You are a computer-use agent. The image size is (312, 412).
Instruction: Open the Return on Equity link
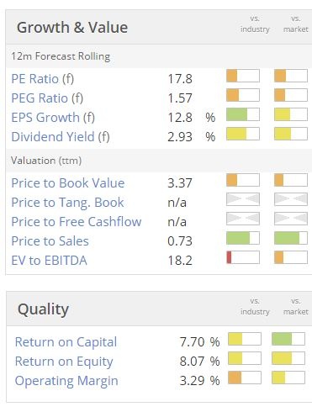pos(64,362)
